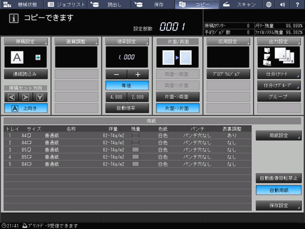Select the upside-down A orientation icon
Image resolution: width=305 pixels, height=229 pixels.
[40, 97]
